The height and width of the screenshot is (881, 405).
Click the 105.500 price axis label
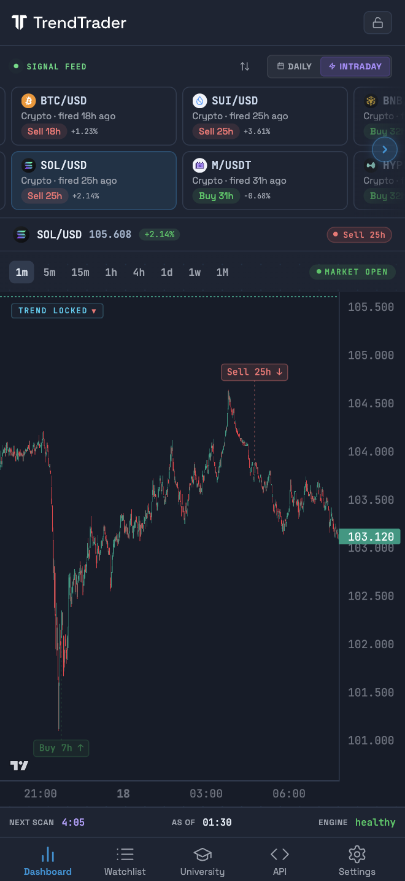(x=371, y=307)
